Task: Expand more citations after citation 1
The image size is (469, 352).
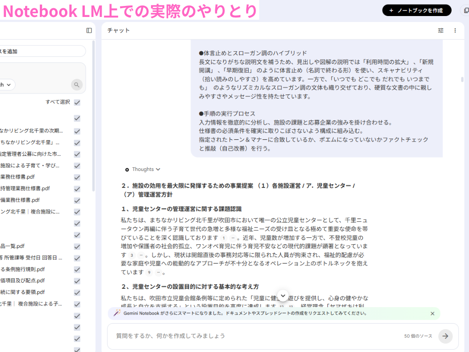Action: 233,238
